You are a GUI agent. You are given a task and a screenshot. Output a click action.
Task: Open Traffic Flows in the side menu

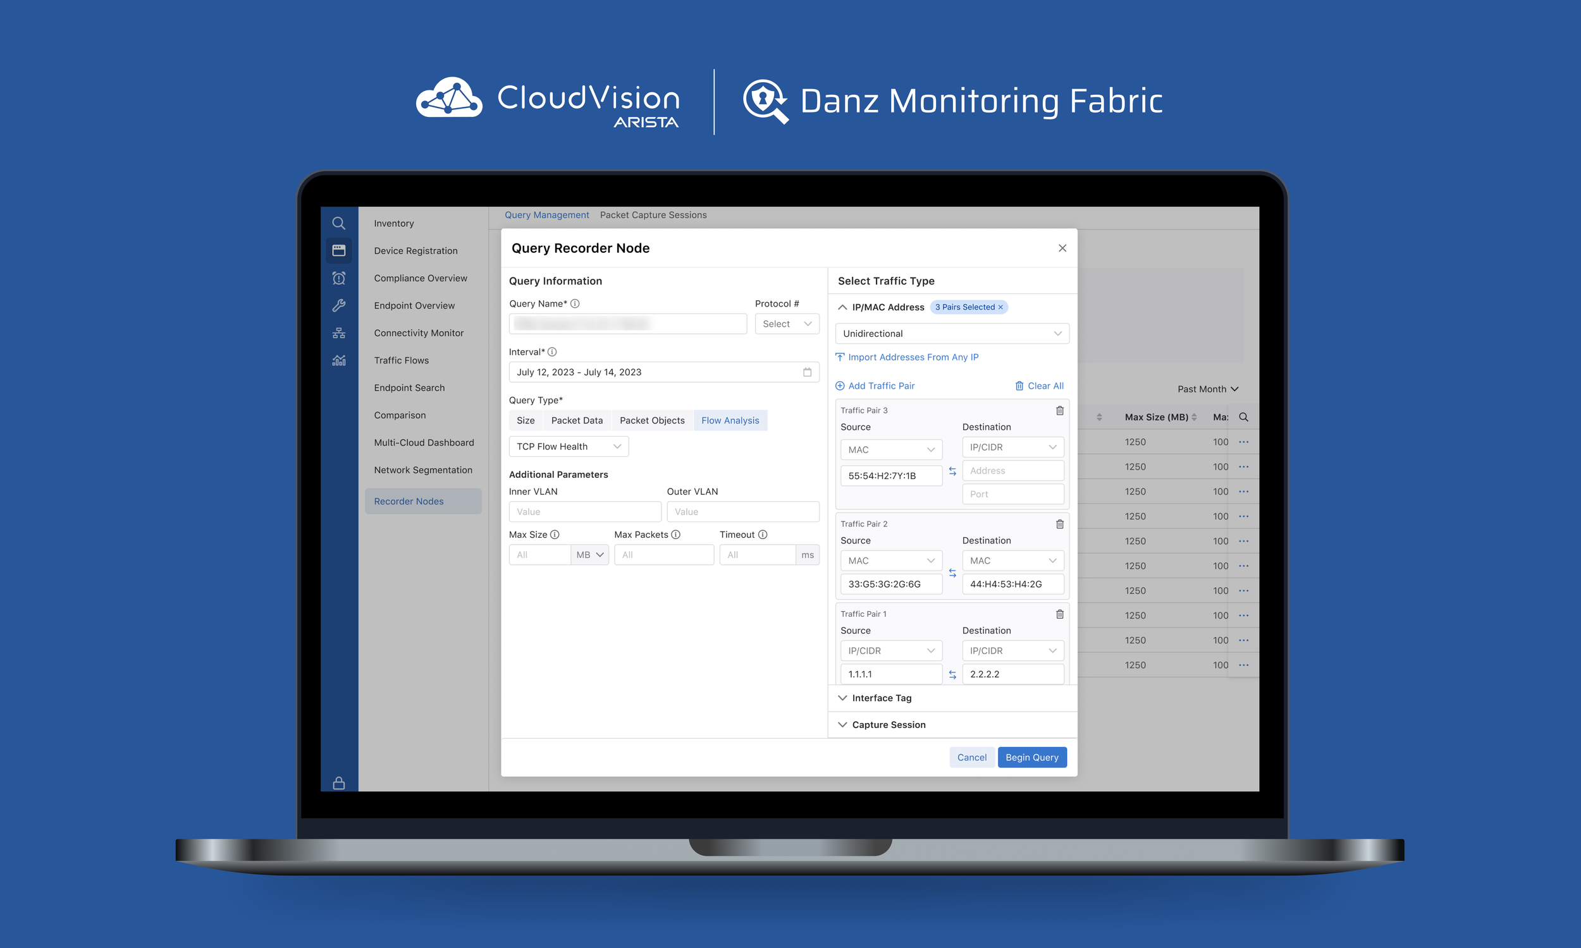point(402,360)
